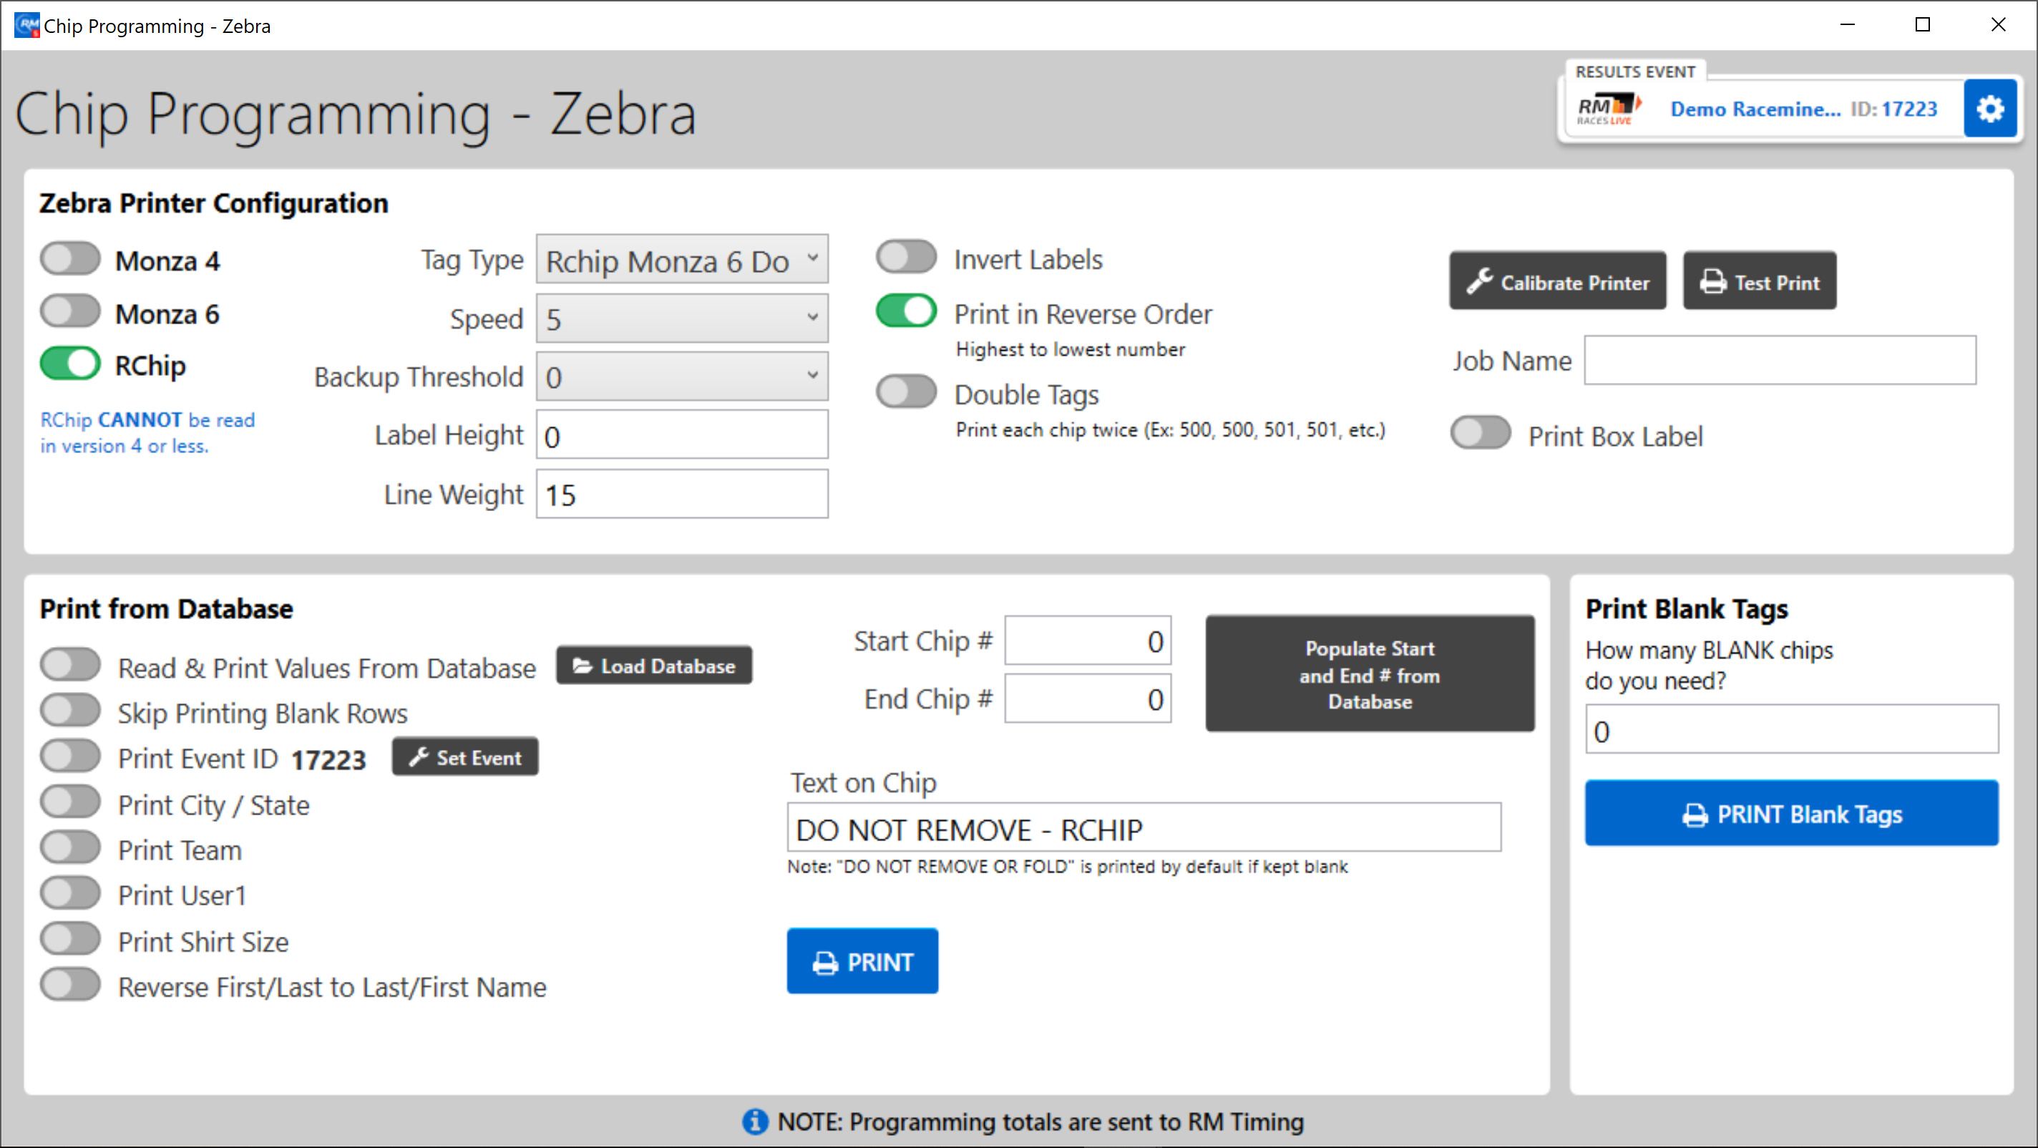Click 'Zebra Printer Configuration' heading
The height and width of the screenshot is (1148, 2038).
214,203
